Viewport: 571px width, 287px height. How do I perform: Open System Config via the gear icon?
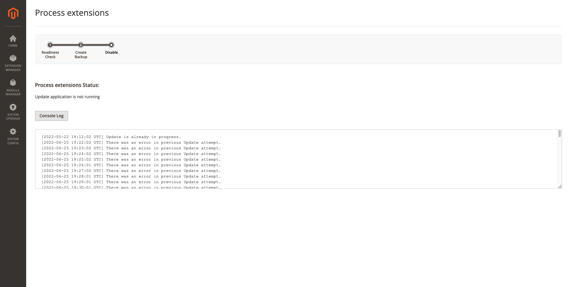click(x=13, y=131)
